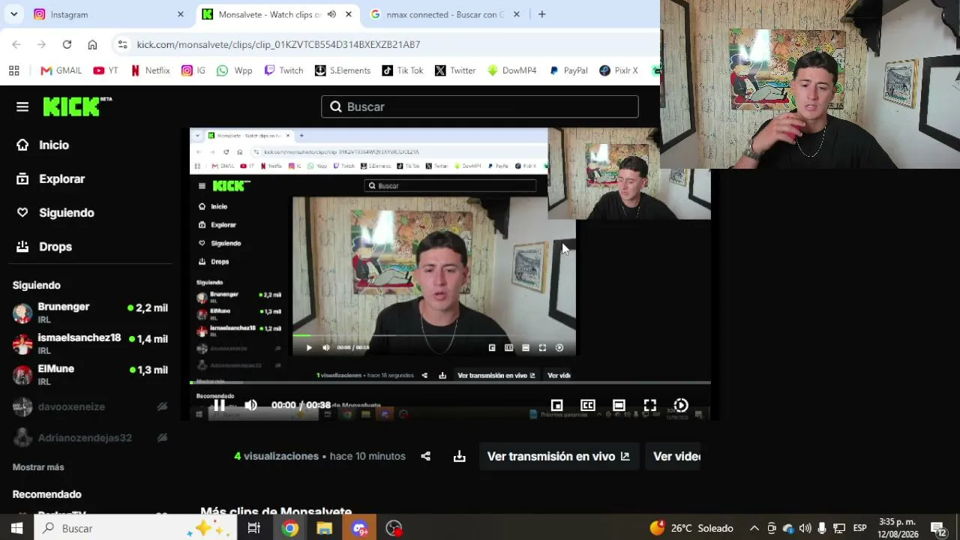Screen dimensions: 960x540
Task: Switch to the Instagram tab
Action: pyautogui.click(x=107, y=14)
